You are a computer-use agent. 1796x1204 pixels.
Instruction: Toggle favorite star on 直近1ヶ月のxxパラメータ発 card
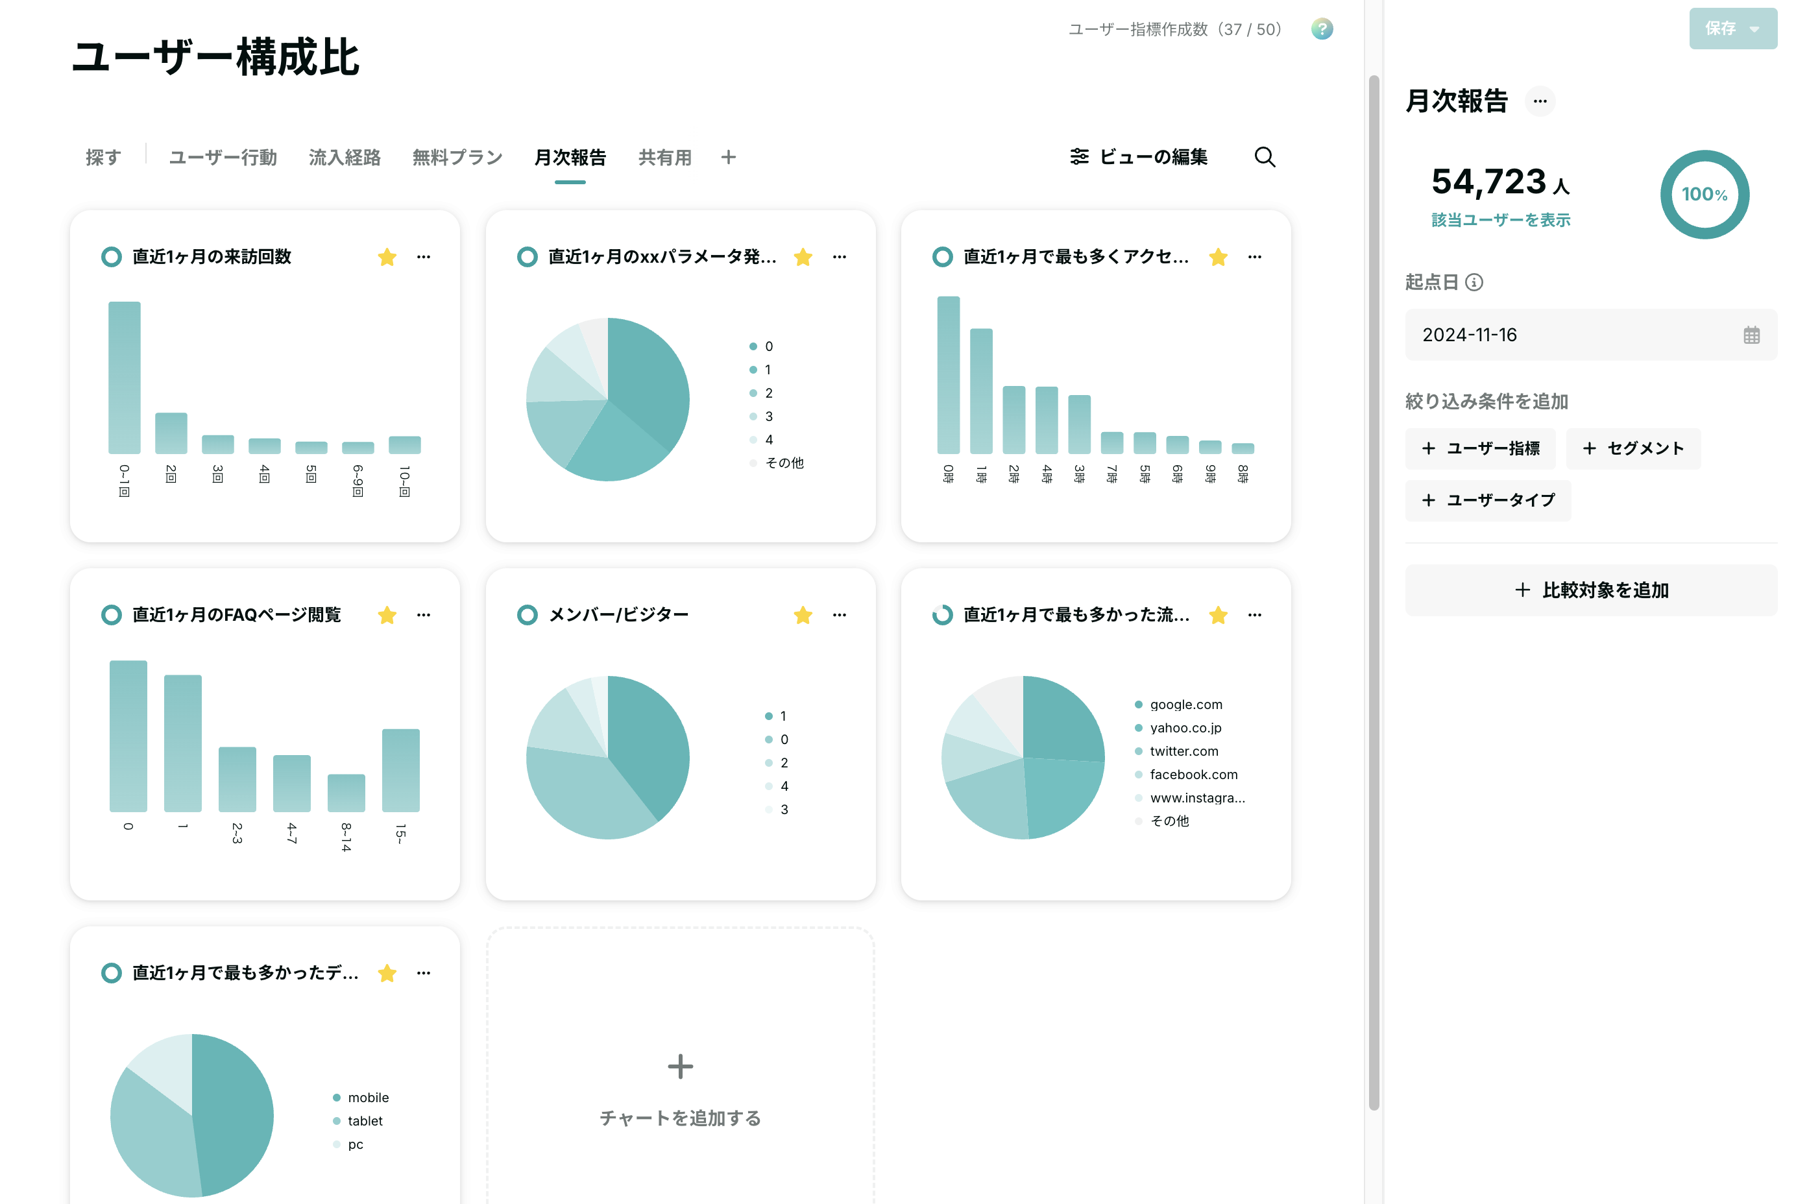tap(803, 256)
